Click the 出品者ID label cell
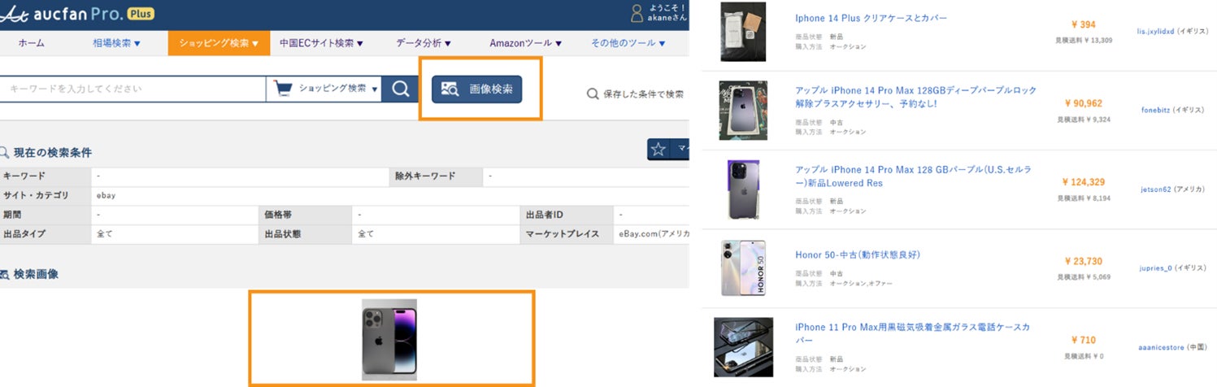Screen dimensions: 1217x387 [x=566, y=215]
